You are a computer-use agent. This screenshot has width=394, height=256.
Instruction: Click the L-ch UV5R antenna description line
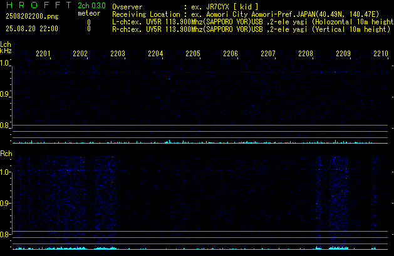tap(253, 22)
